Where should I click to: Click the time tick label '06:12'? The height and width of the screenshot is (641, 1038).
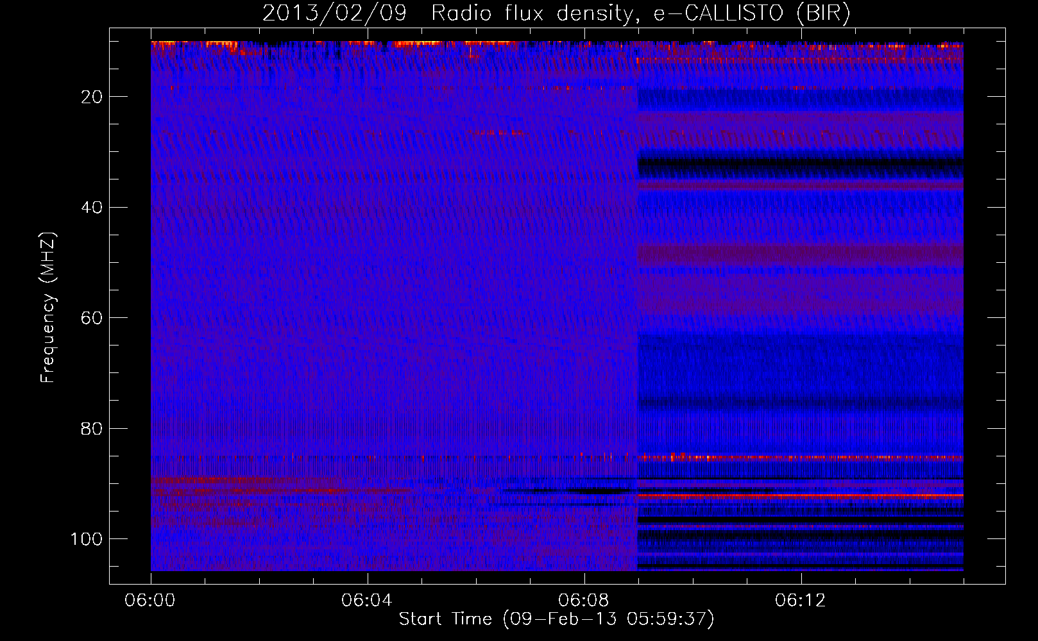801,601
